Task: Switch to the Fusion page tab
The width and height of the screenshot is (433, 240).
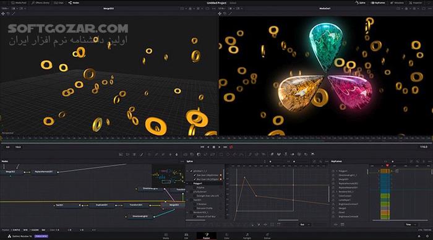Action: (206, 236)
